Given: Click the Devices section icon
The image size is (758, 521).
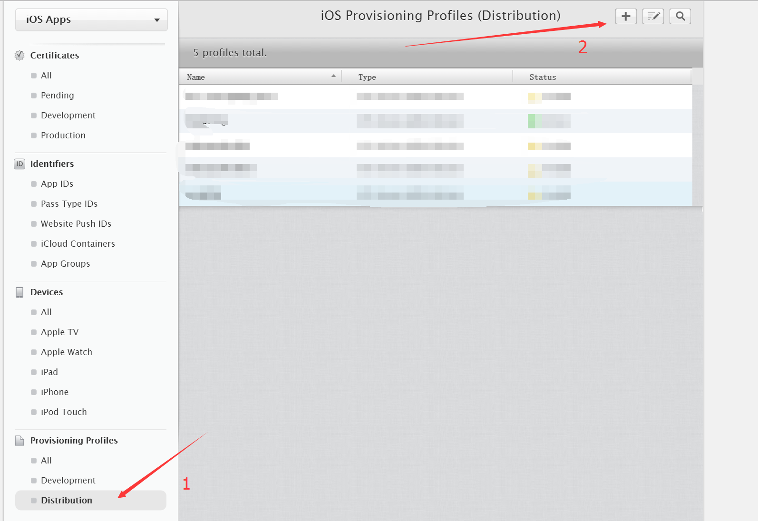Looking at the screenshot, I should pos(19,292).
